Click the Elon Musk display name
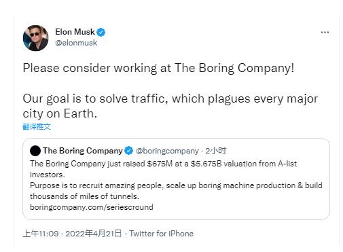The height and width of the screenshot is (252, 343). [75, 32]
